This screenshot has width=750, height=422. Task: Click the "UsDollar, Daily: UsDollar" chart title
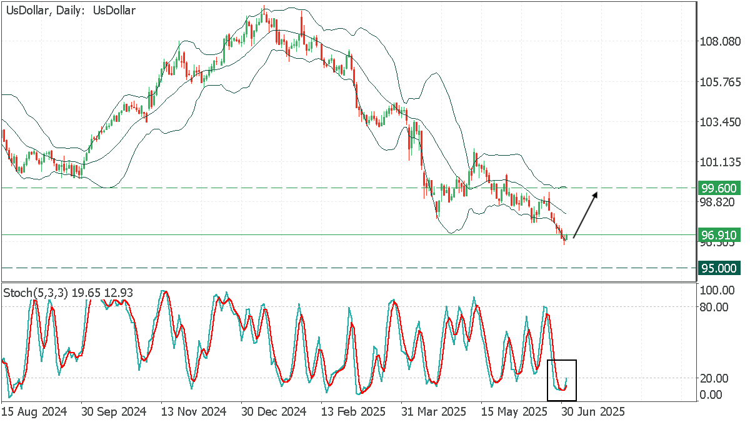71,11
